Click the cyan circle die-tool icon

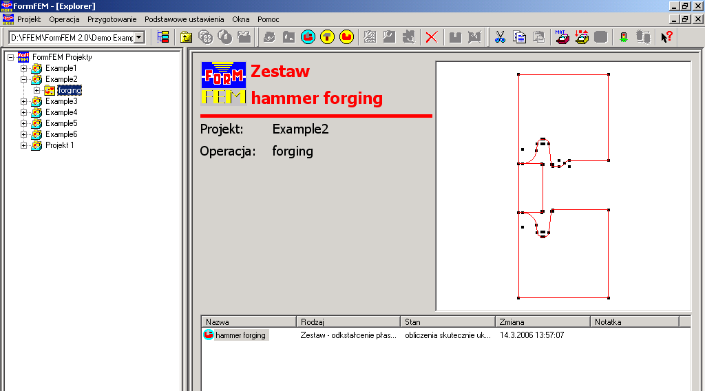point(308,37)
